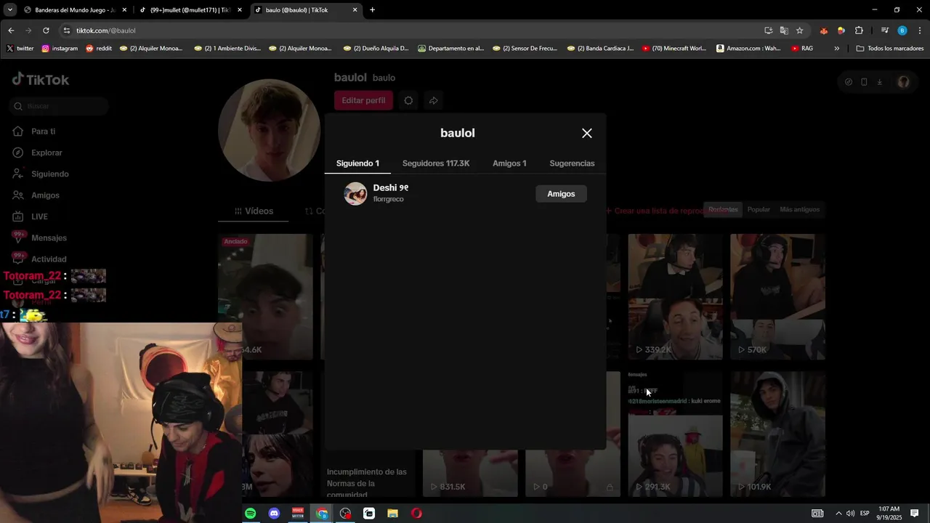View site information for tiktok.com
Image resolution: width=930 pixels, height=523 pixels.
(x=67, y=31)
